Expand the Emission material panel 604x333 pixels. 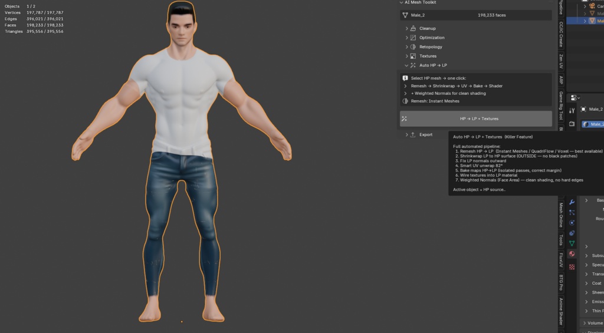(587, 302)
